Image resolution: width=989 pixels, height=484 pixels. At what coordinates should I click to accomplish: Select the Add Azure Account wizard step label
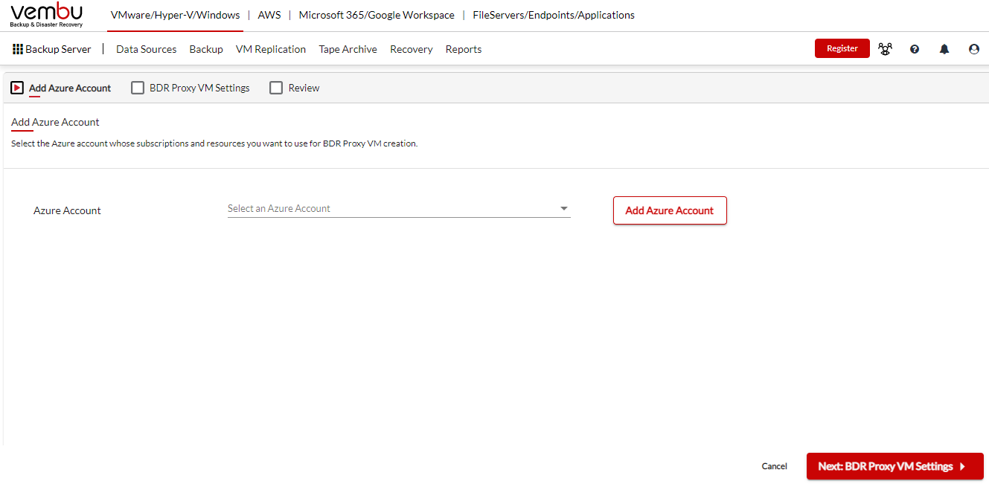pyautogui.click(x=70, y=88)
